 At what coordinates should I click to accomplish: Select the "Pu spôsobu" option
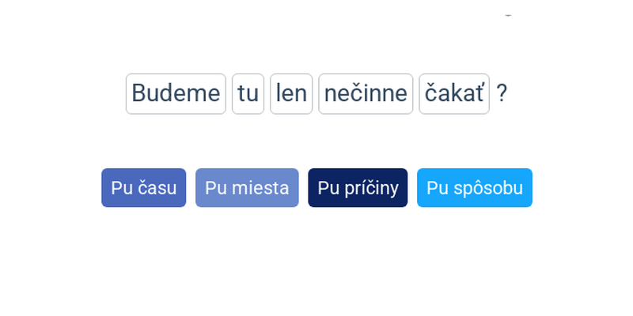pyautogui.click(x=475, y=188)
